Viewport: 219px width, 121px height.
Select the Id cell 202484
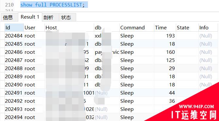point(14,36)
